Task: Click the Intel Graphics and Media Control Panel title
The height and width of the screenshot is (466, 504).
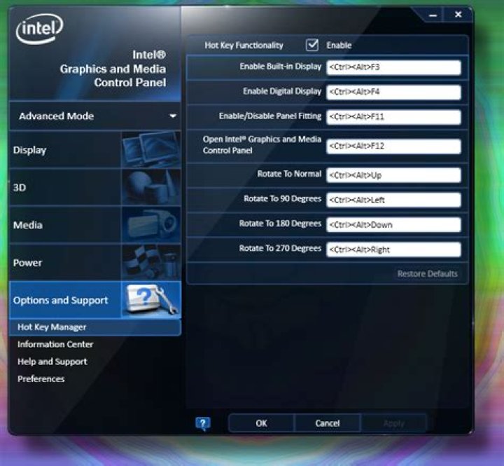Action: pos(113,69)
